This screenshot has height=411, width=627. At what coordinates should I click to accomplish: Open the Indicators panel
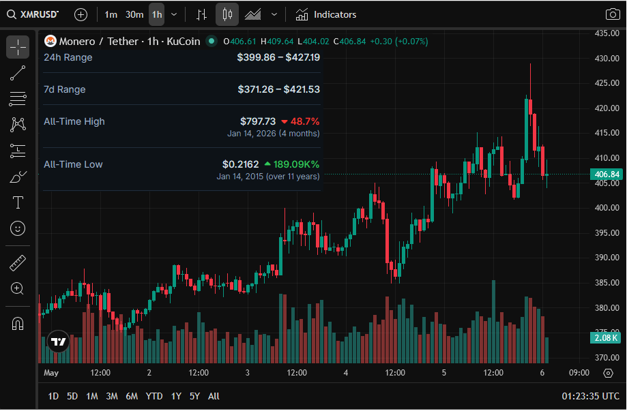coord(326,15)
